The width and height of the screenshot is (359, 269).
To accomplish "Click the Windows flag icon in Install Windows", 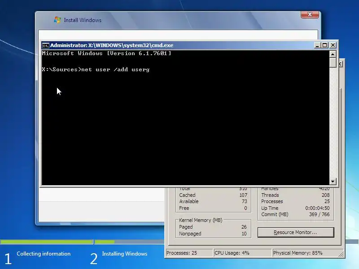I will pos(57,20).
